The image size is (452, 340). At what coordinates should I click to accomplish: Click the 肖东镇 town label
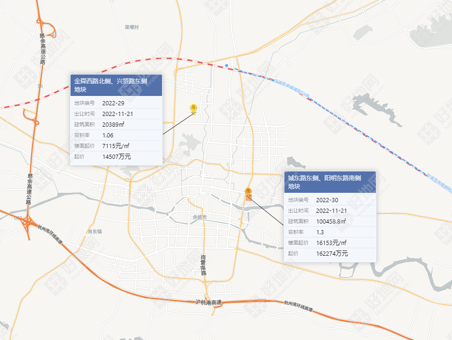pos(95,231)
